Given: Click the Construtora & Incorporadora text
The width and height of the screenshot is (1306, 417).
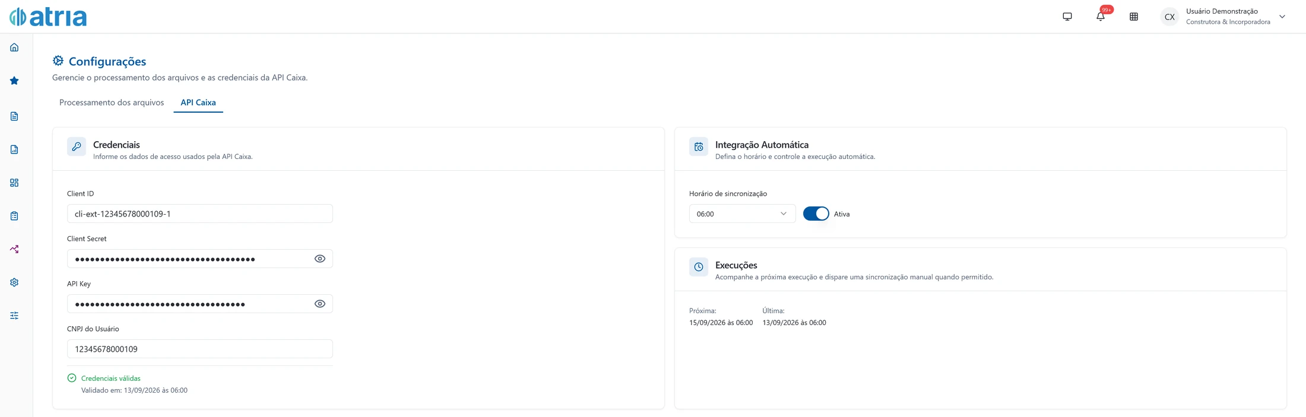Looking at the screenshot, I should [1228, 22].
